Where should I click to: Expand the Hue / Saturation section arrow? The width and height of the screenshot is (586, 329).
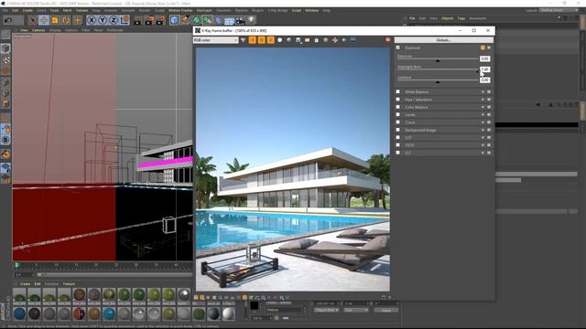(483, 100)
